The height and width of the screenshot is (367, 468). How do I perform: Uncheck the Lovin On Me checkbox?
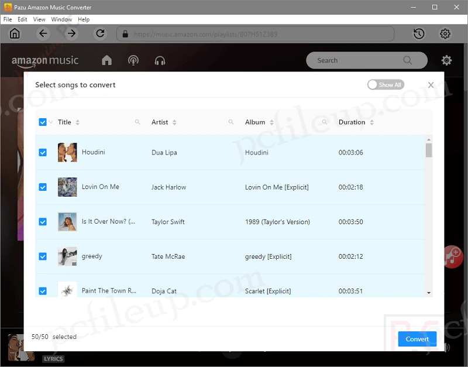click(43, 187)
